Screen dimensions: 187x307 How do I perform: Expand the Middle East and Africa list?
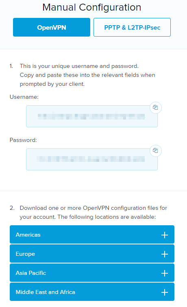tap(92, 292)
